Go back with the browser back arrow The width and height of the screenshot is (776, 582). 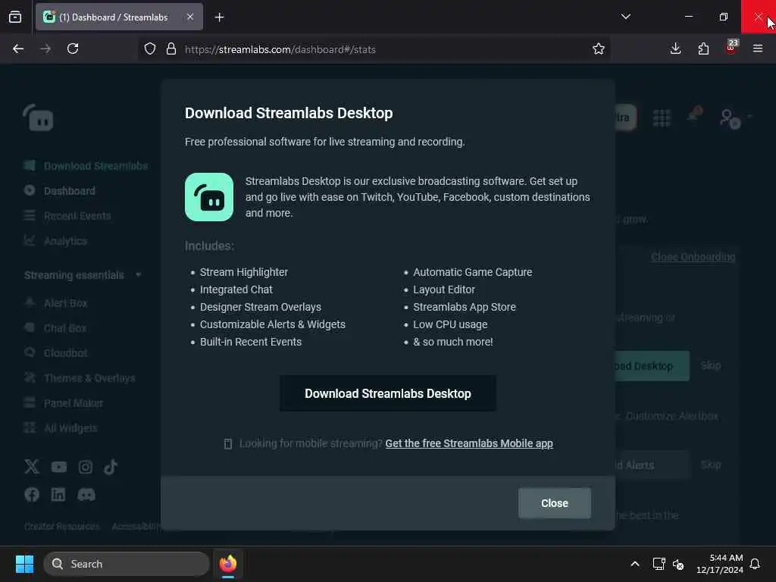point(18,48)
